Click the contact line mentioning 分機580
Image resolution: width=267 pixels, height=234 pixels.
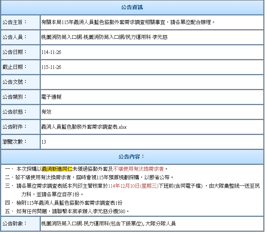(x=73, y=211)
